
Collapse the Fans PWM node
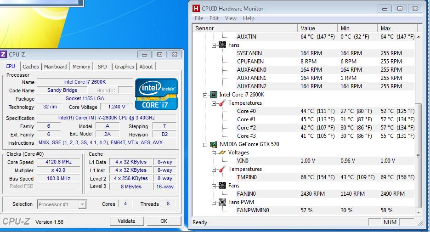click(x=214, y=203)
